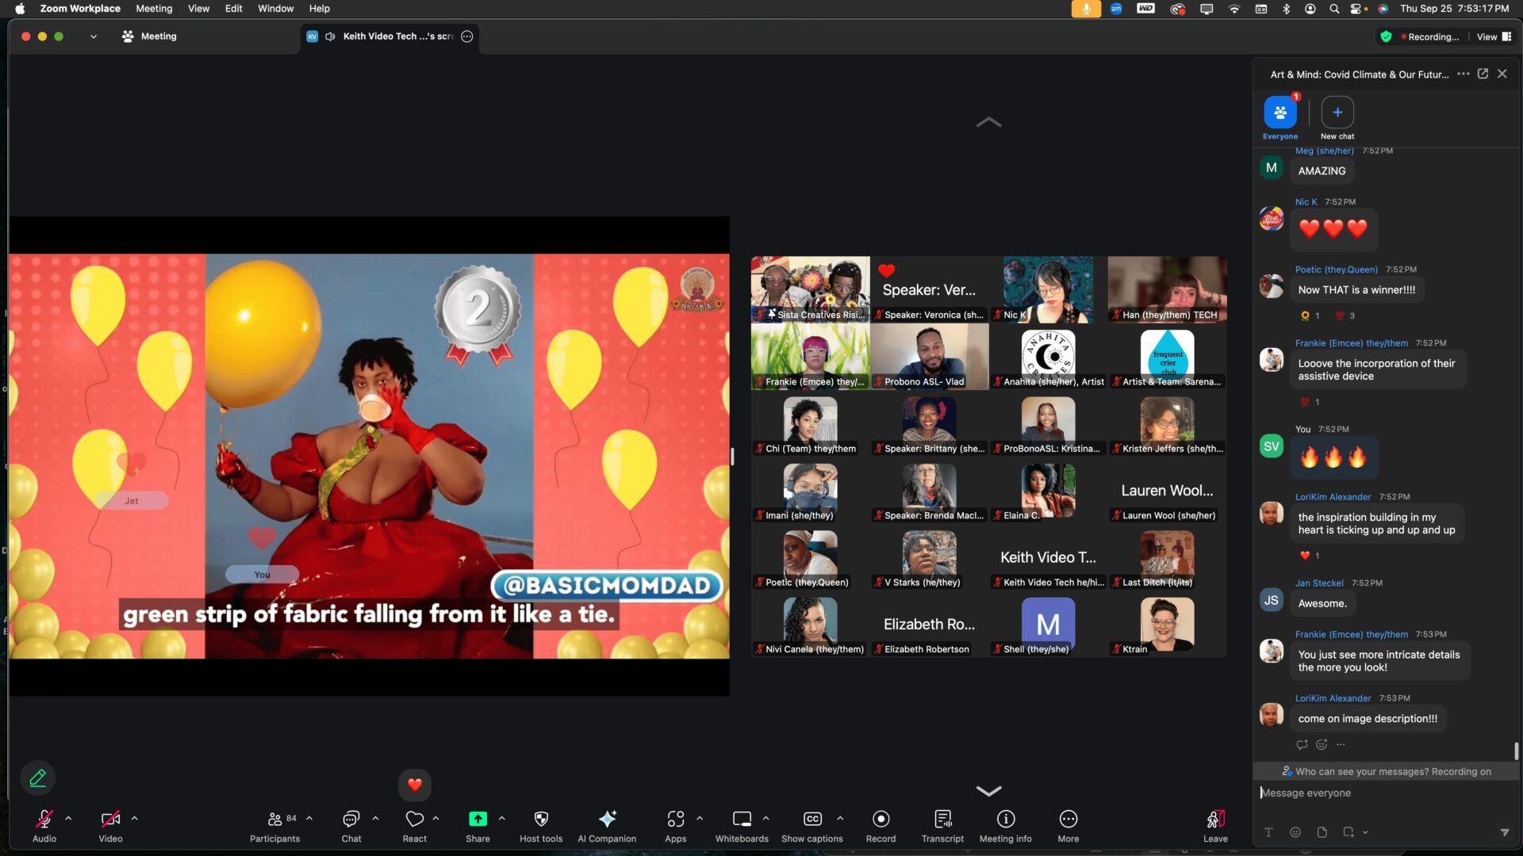Open the React options arrow
Screen dimensions: 1523x856
pyautogui.click(x=435, y=819)
